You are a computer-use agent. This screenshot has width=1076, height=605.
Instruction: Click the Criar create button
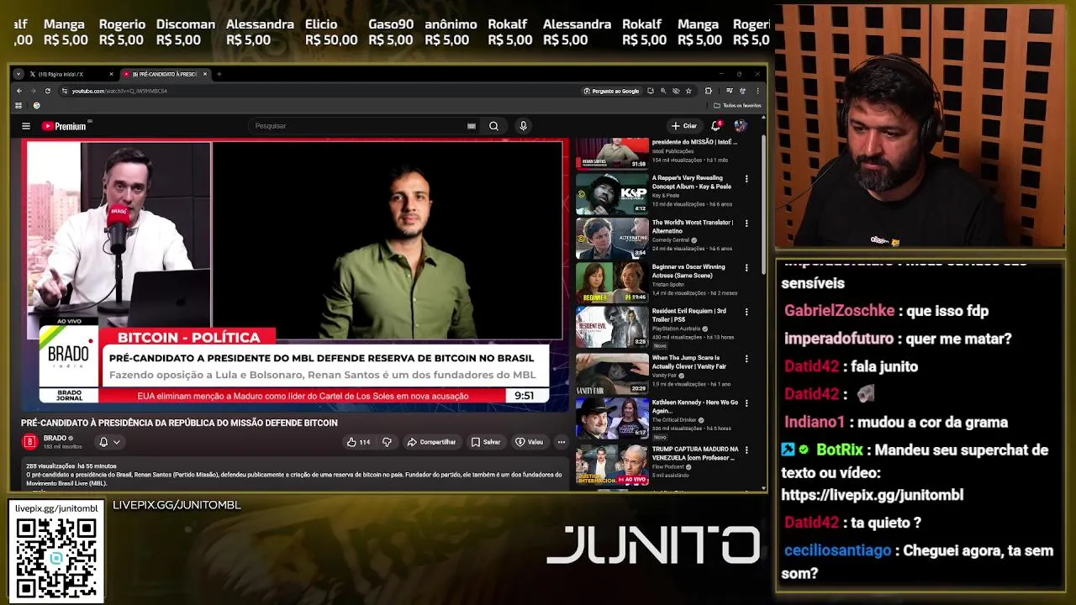coord(684,126)
